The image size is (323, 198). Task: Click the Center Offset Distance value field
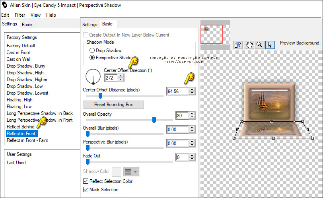tap(177, 91)
